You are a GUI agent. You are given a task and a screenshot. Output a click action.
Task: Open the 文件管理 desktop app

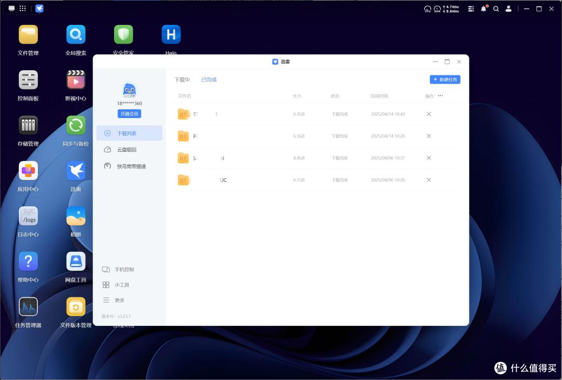(28, 35)
